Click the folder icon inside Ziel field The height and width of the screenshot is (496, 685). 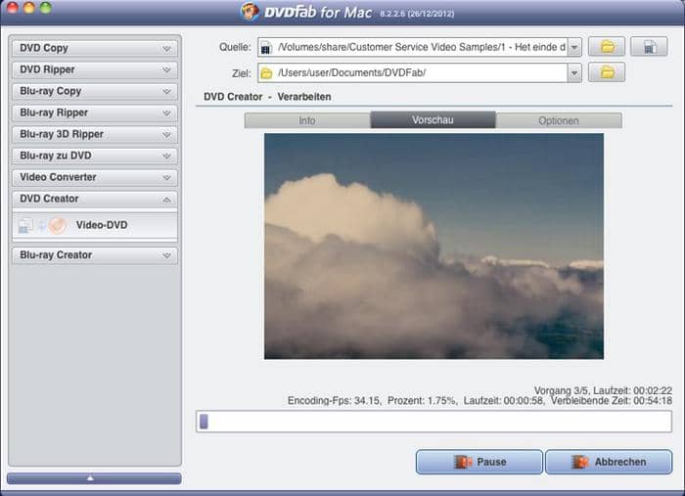click(x=266, y=73)
